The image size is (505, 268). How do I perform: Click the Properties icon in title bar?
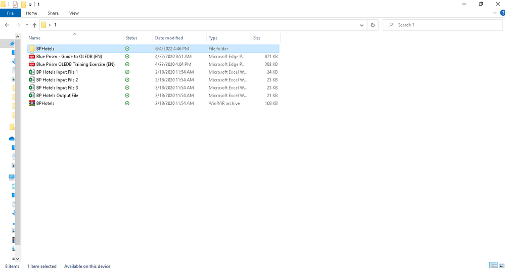point(15,5)
